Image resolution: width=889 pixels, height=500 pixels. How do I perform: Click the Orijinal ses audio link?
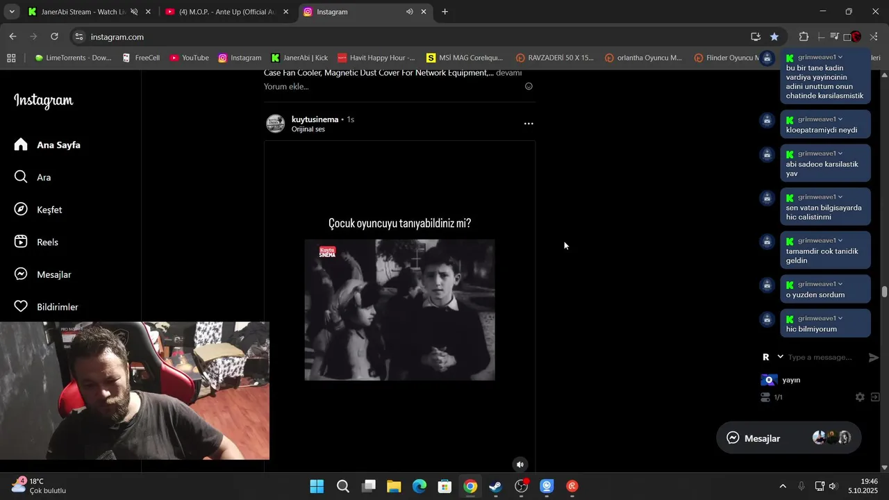pyautogui.click(x=308, y=129)
